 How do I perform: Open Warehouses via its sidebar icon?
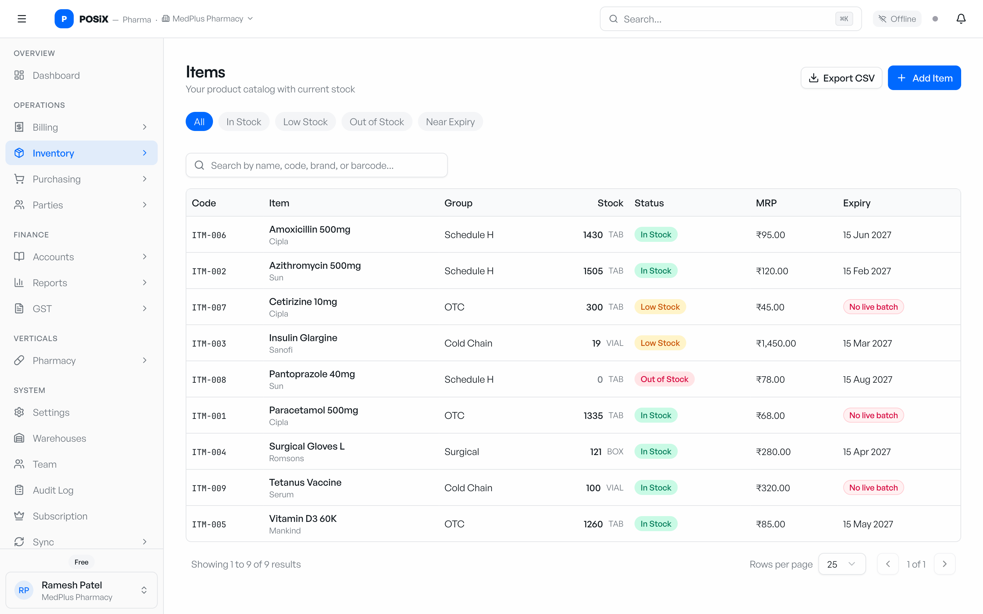click(19, 438)
